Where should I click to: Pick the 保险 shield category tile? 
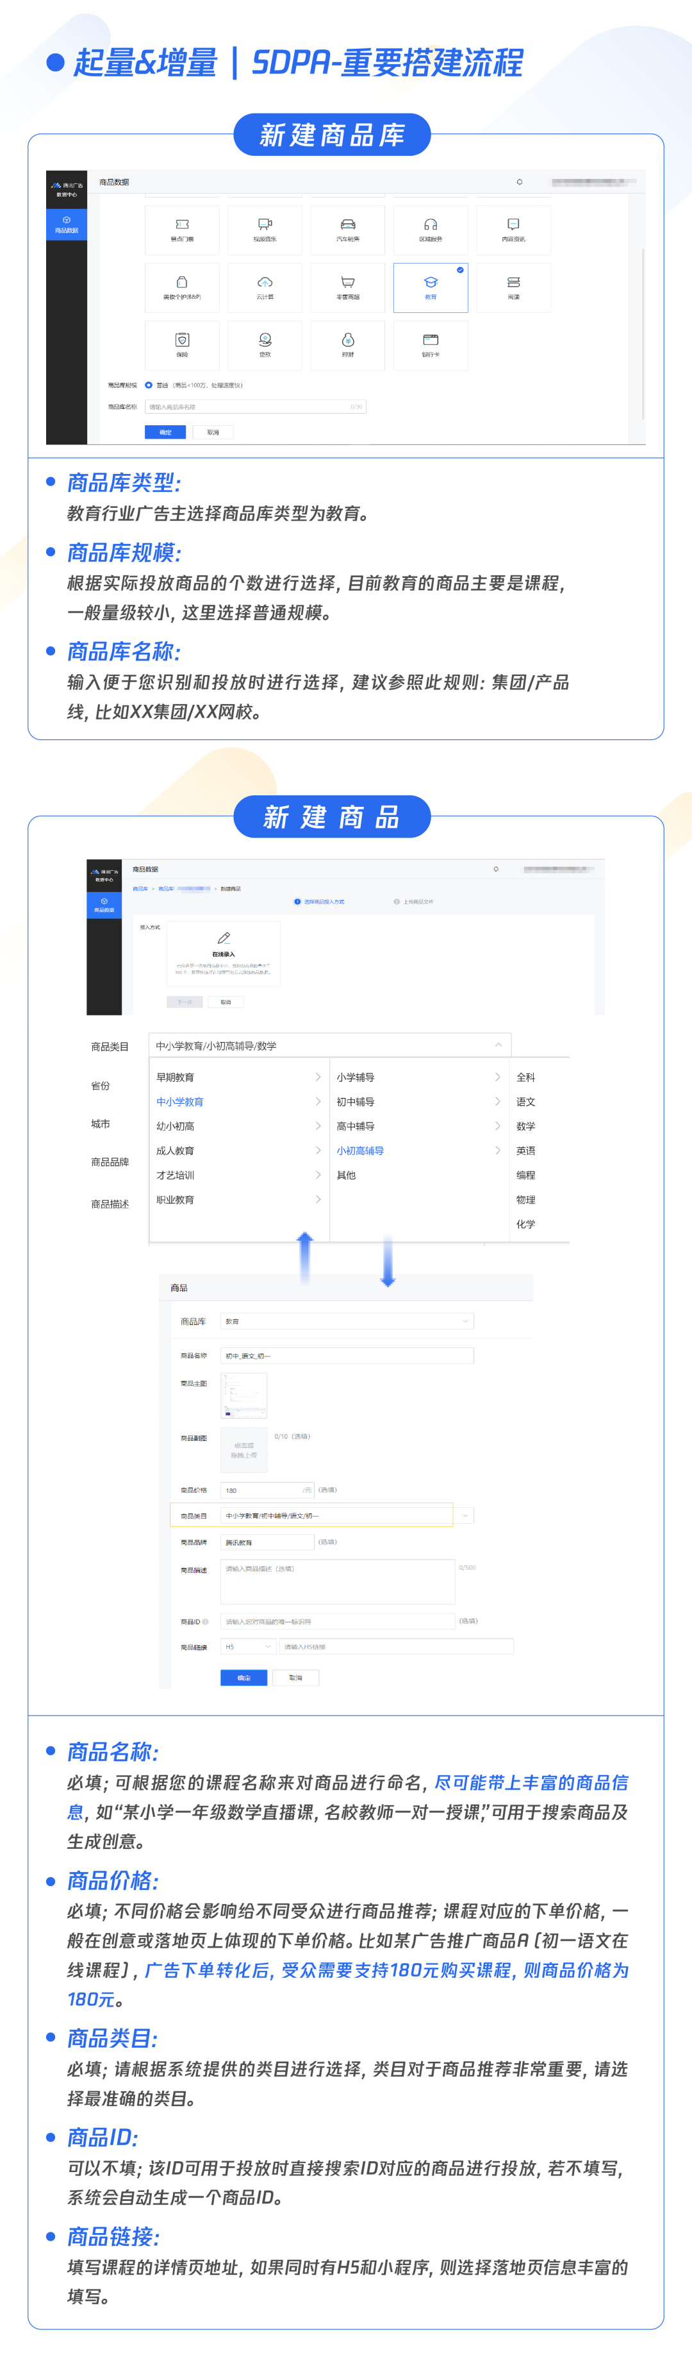pyautogui.click(x=182, y=346)
